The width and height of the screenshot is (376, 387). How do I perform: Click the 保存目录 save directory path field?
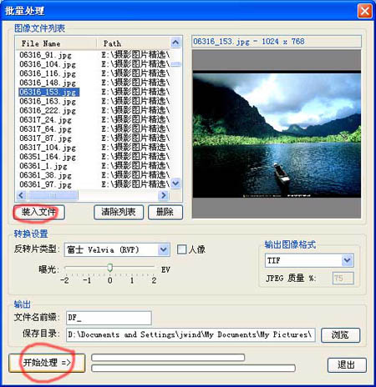[x=191, y=334]
